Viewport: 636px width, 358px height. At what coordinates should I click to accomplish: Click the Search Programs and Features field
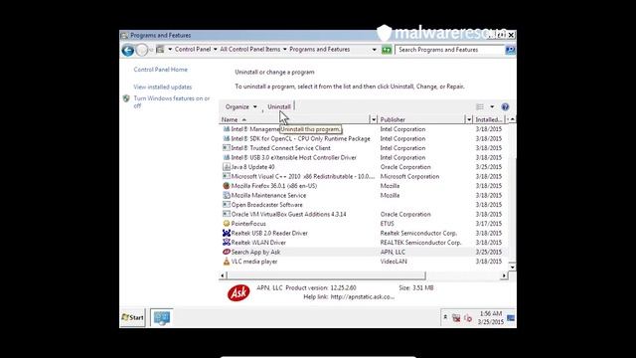[449, 50]
